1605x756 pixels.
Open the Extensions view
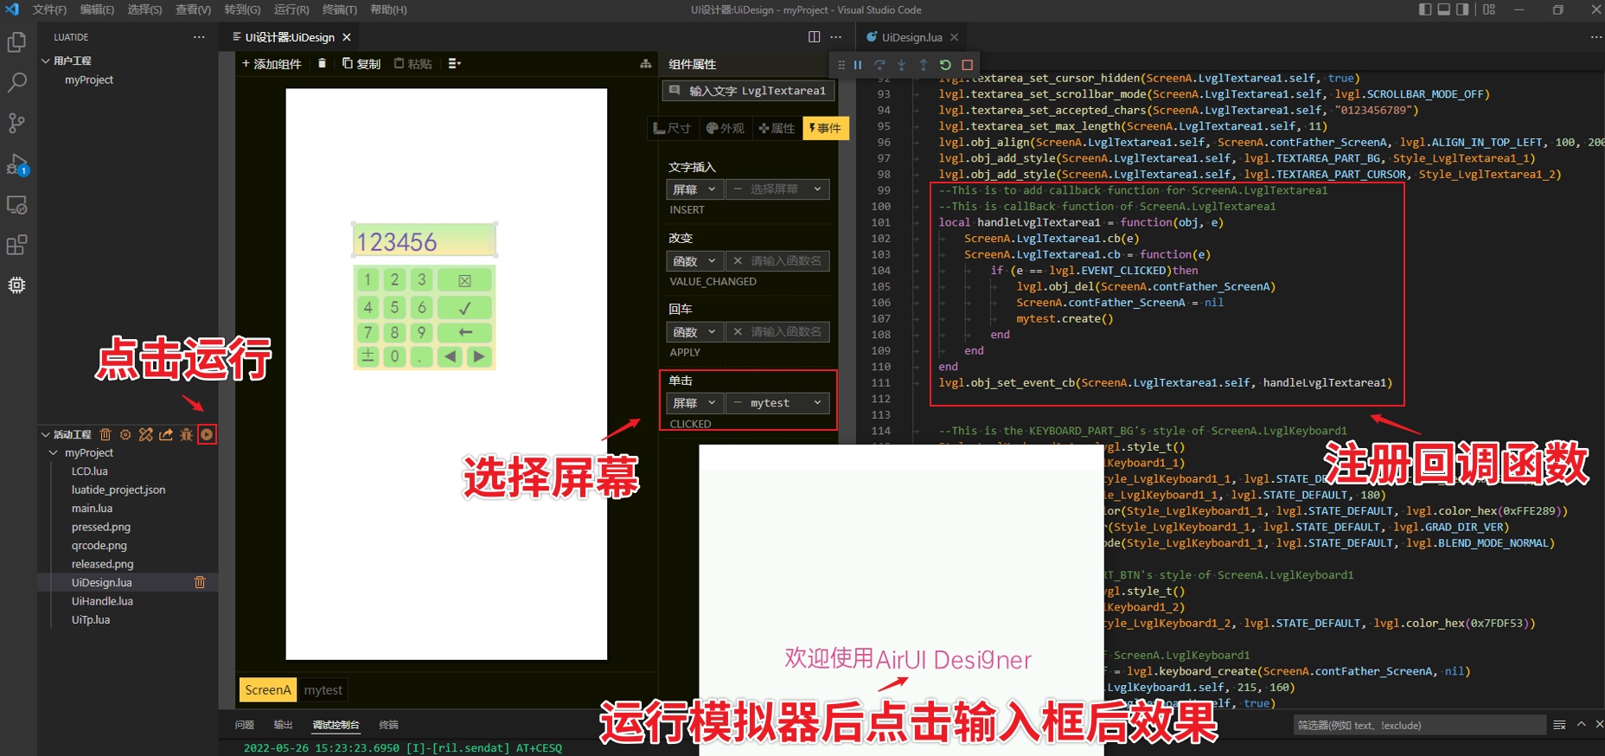[16, 245]
